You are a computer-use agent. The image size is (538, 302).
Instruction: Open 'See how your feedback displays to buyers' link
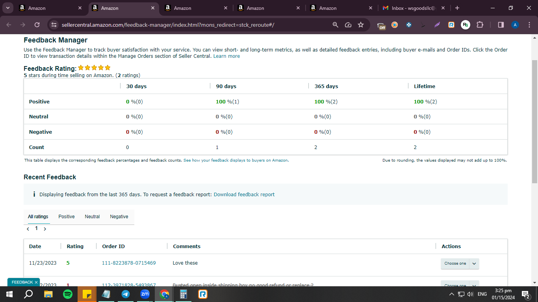pos(236,160)
